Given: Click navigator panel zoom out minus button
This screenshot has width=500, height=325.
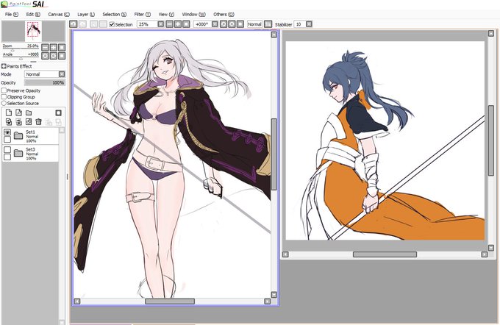Looking at the screenshot, I should click(x=45, y=48).
